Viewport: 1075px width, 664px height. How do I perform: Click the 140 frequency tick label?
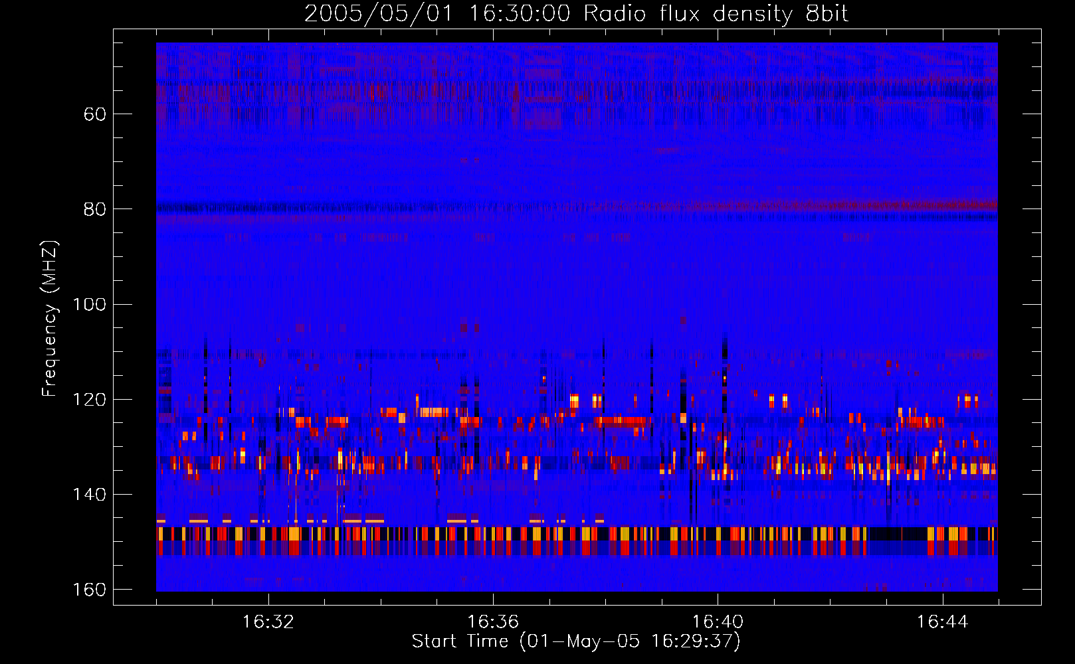coord(89,495)
